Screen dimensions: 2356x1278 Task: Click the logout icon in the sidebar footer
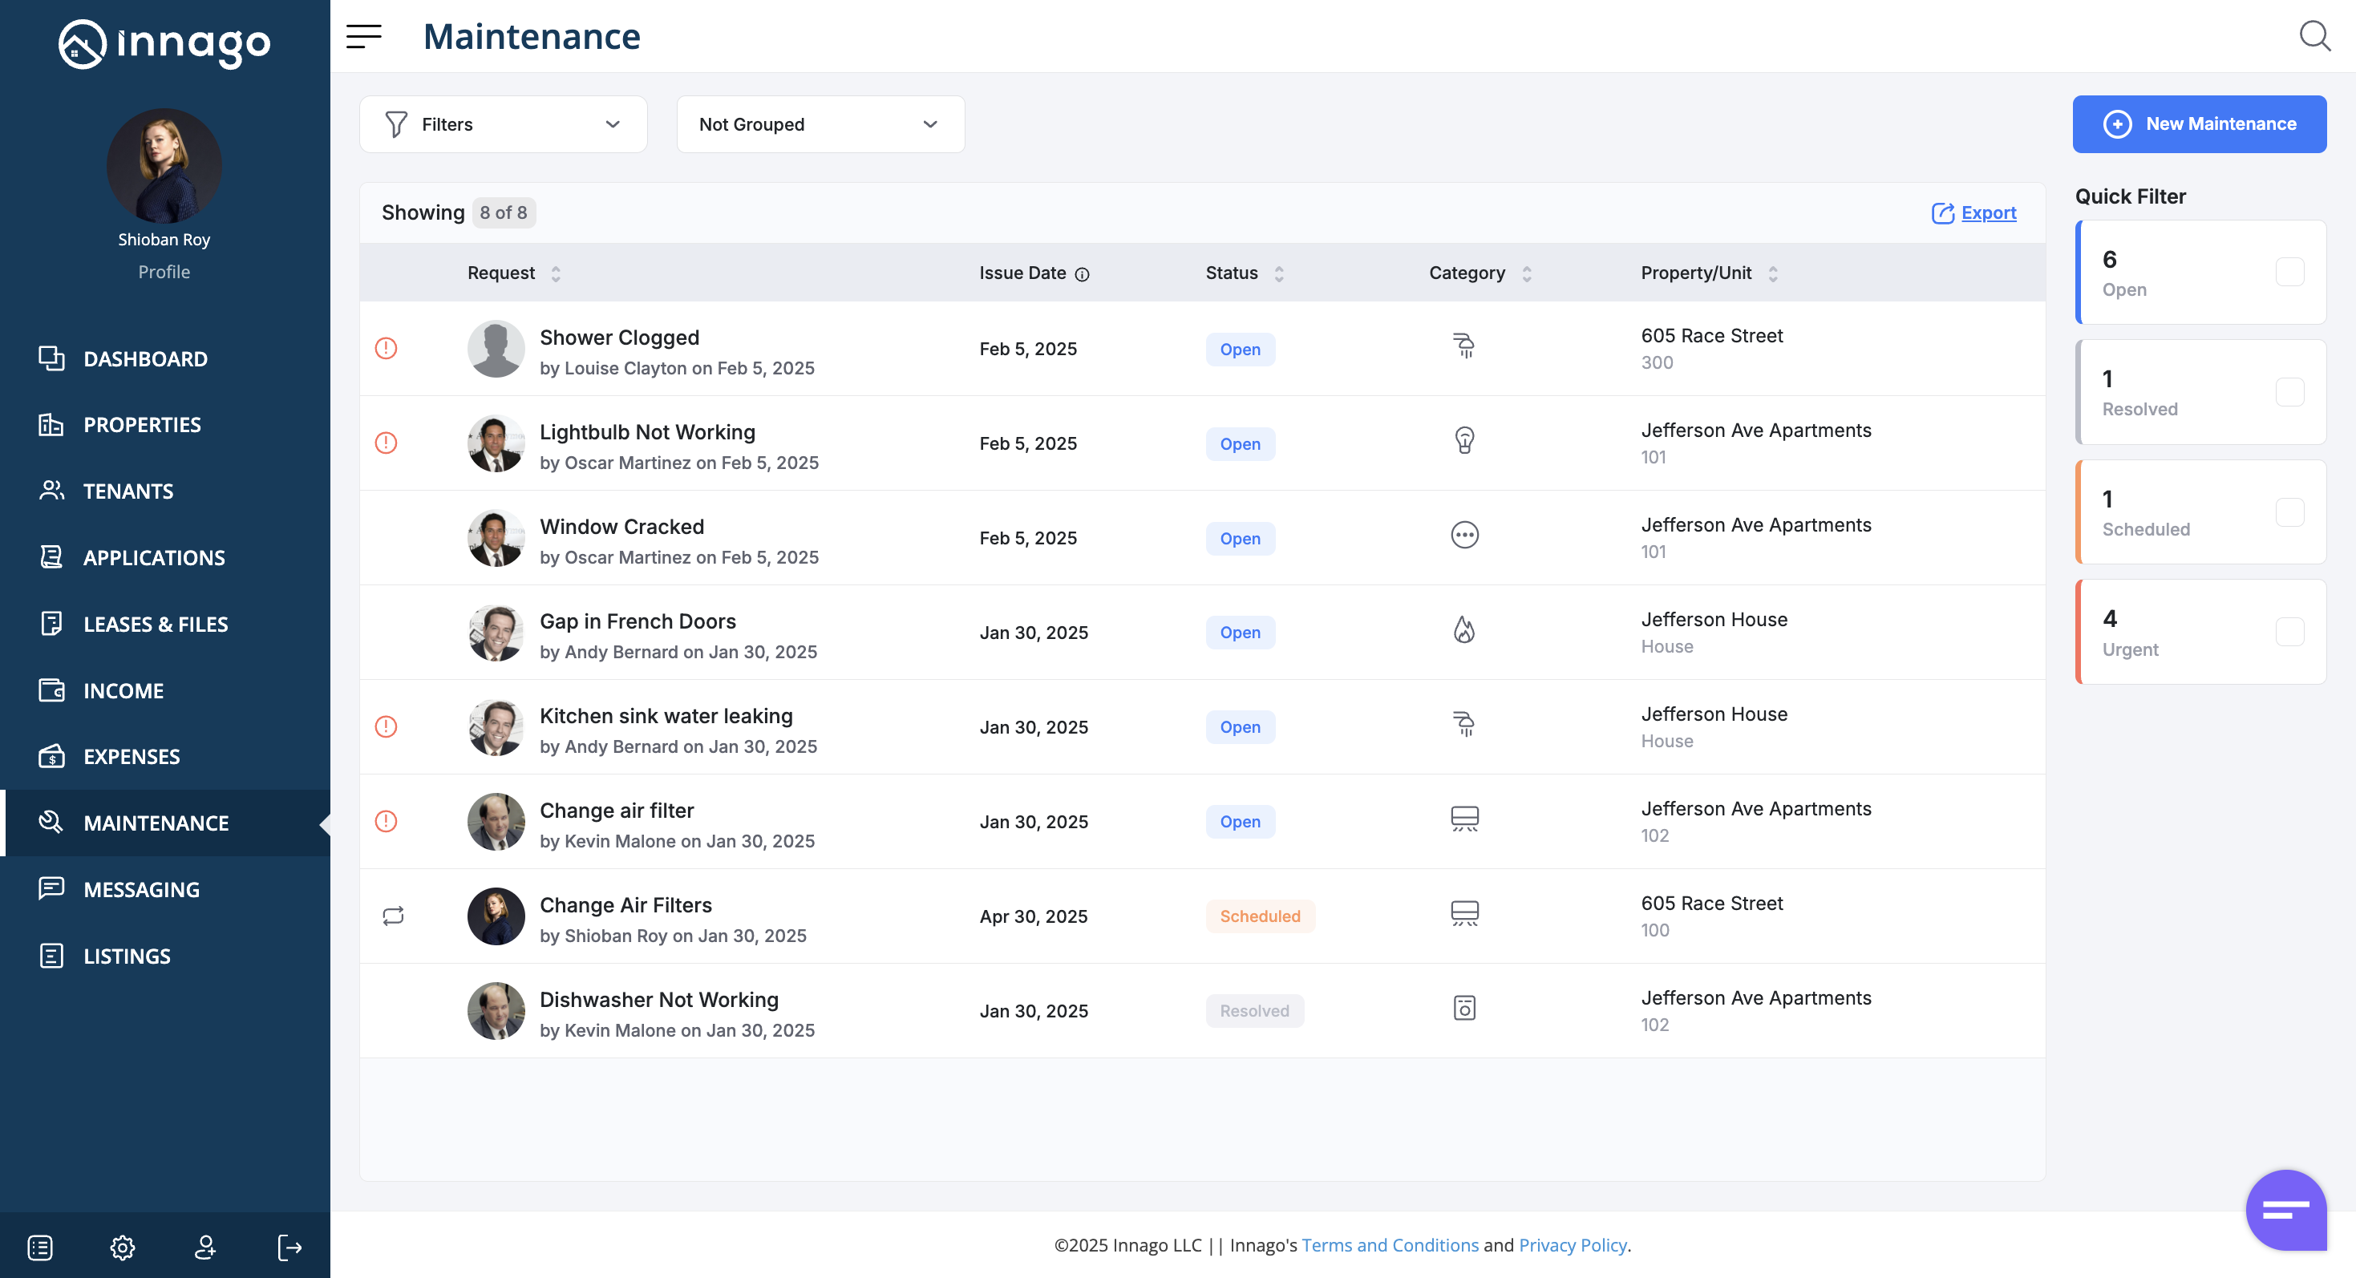[289, 1247]
